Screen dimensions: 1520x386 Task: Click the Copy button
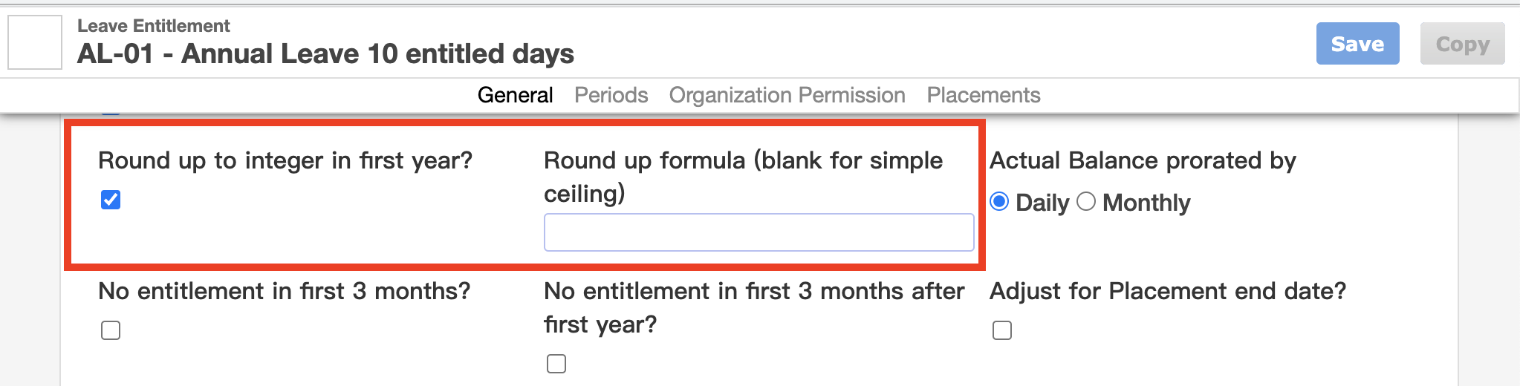pos(1462,44)
